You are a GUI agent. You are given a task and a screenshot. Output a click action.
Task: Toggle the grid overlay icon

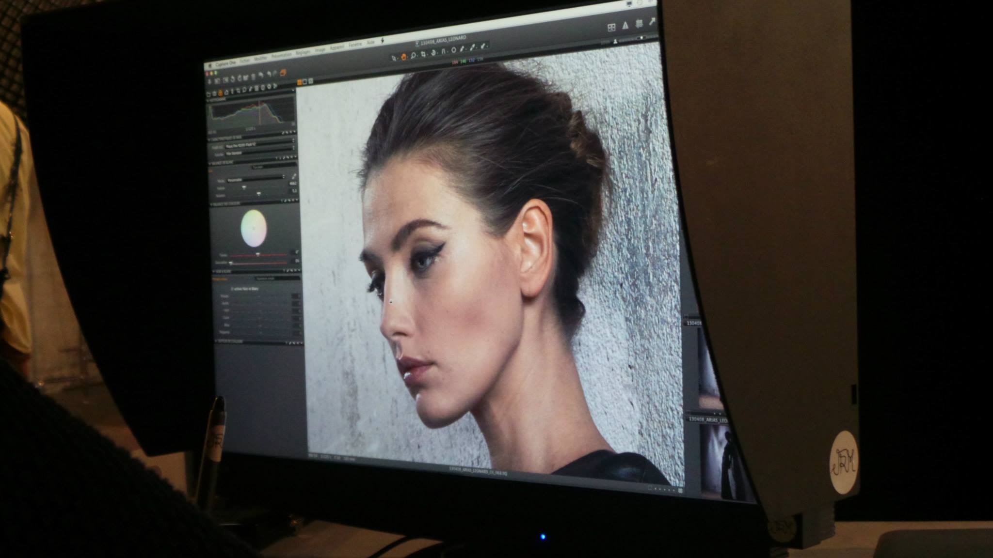[x=639, y=23]
